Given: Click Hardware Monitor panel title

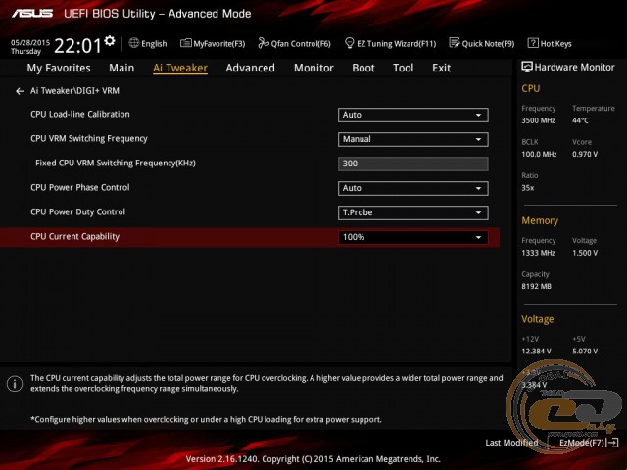Looking at the screenshot, I should tap(574, 68).
